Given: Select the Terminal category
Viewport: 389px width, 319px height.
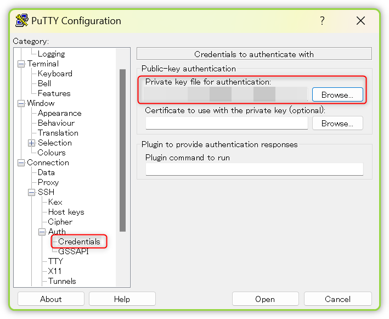Looking at the screenshot, I should pos(43,64).
